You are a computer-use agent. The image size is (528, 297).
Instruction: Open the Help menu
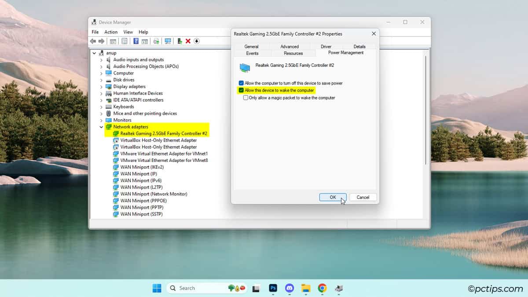coord(143,32)
